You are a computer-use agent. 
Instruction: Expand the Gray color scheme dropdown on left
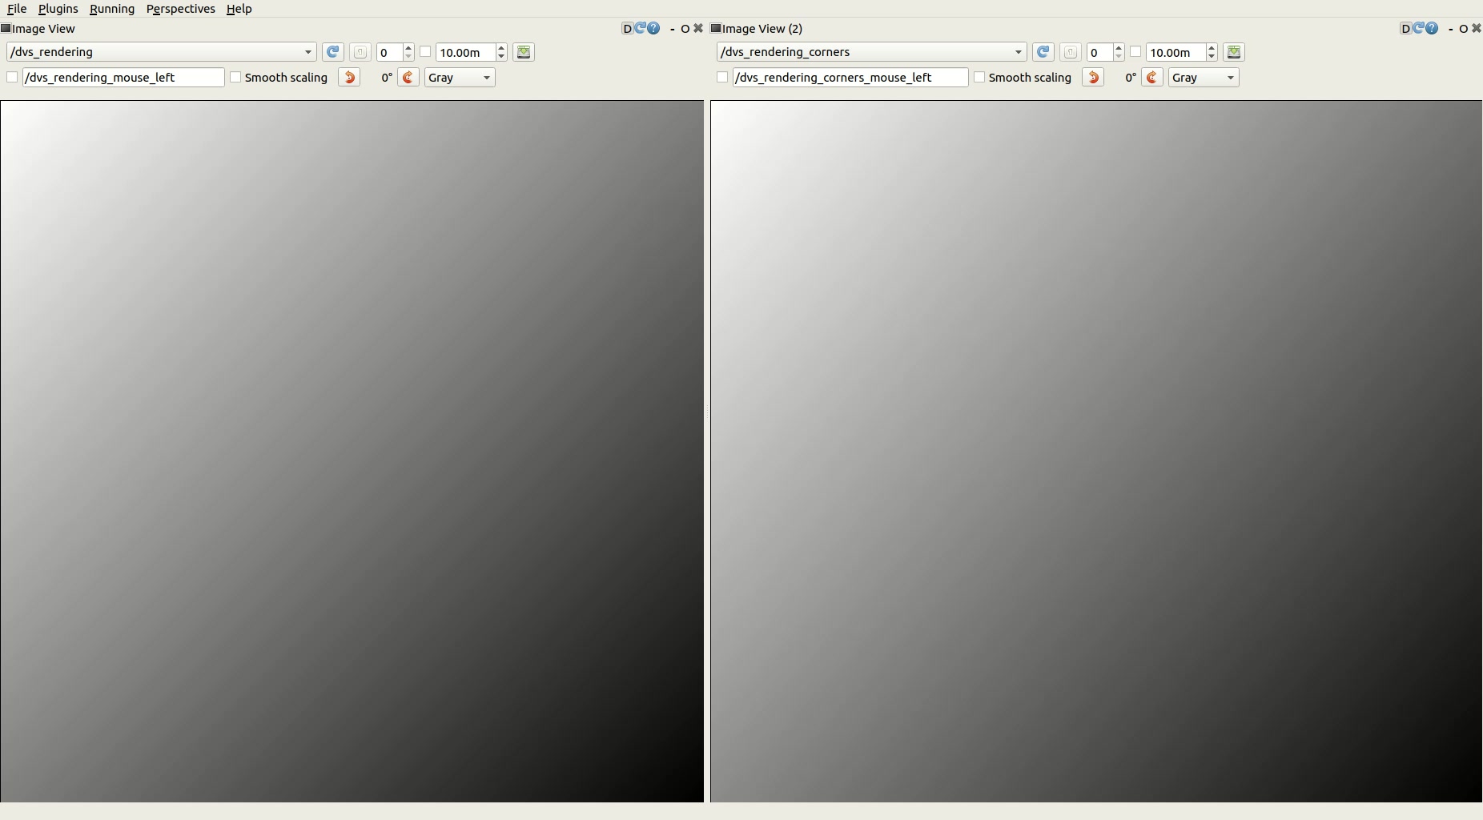click(x=460, y=78)
